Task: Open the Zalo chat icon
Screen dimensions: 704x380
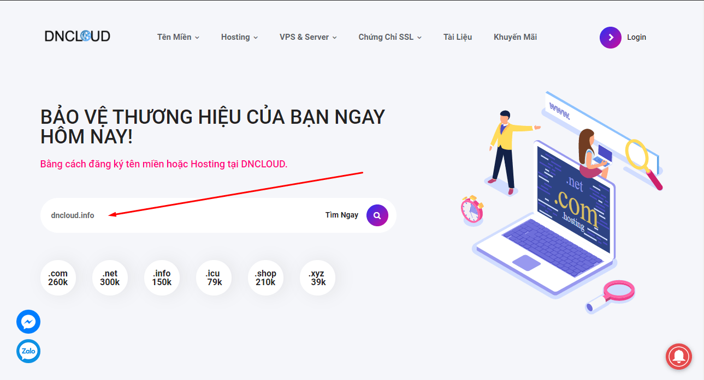Action: click(x=28, y=352)
